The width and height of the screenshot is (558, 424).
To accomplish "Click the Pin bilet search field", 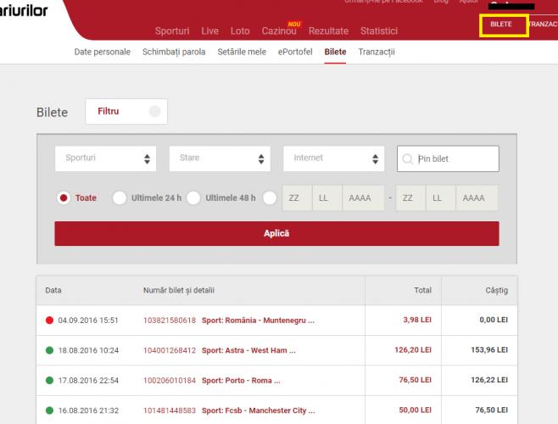I will coord(448,159).
